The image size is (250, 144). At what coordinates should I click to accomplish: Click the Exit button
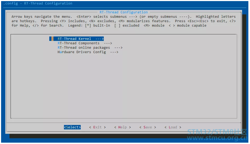98,127
